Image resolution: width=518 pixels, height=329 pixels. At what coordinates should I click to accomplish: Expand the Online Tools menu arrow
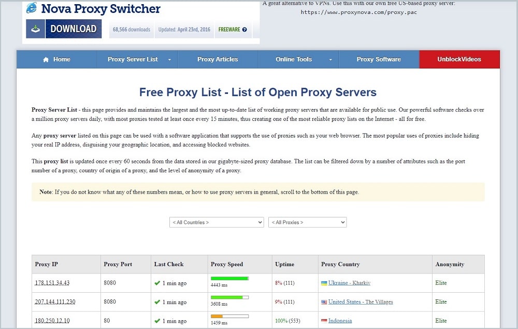[330, 60]
